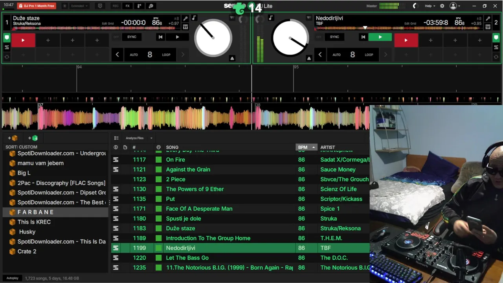The height and width of the screenshot is (283, 503).
Task: Select song Spusti je dole
Action: [183, 219]
